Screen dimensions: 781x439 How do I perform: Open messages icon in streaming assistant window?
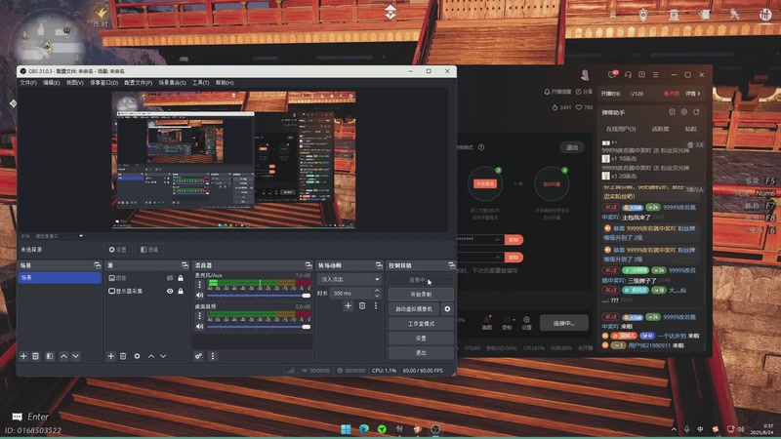(613, 75)
